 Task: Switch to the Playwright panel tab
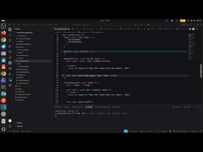[116, 107]
